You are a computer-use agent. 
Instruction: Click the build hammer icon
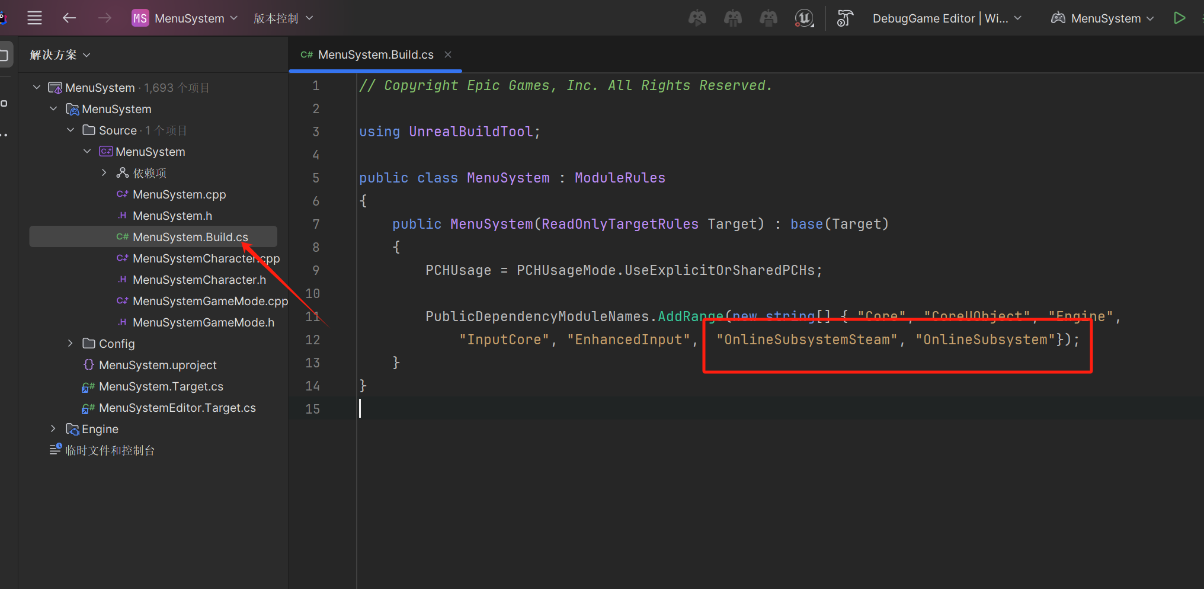pyautogui.click(x=845, y=18)
